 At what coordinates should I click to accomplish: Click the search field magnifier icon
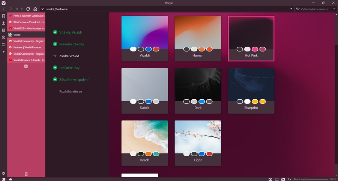point(298,9)
